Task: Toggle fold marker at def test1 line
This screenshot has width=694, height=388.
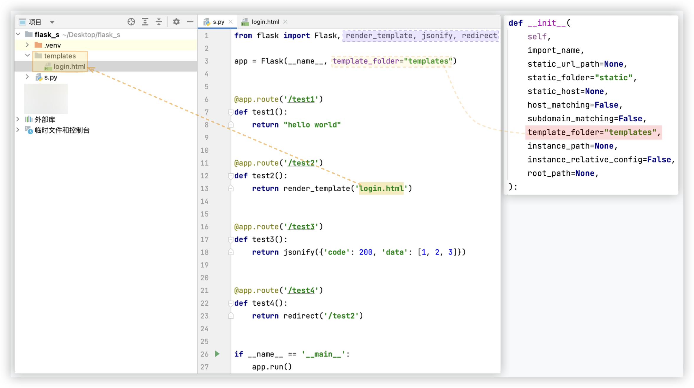Action: tap(231, 112)
